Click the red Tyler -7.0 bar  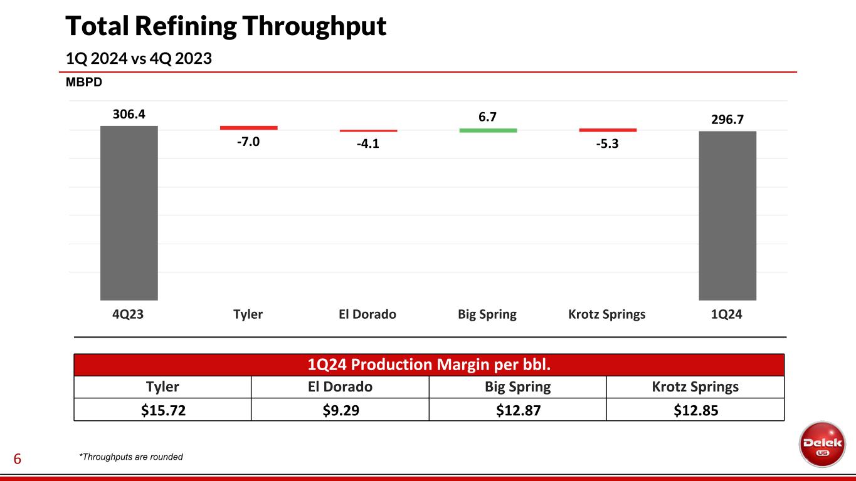pos(248,128)
